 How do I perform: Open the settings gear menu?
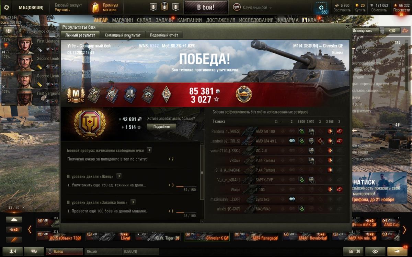pos(7,7)
